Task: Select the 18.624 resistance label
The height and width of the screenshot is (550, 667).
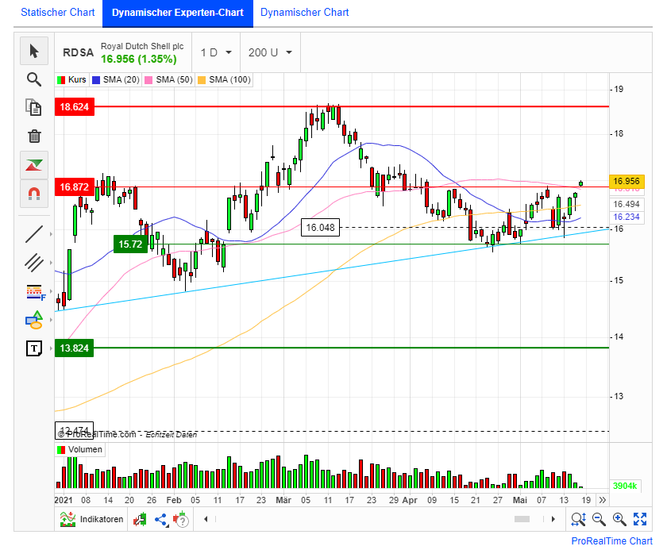Action: click(x=75, y=106)
